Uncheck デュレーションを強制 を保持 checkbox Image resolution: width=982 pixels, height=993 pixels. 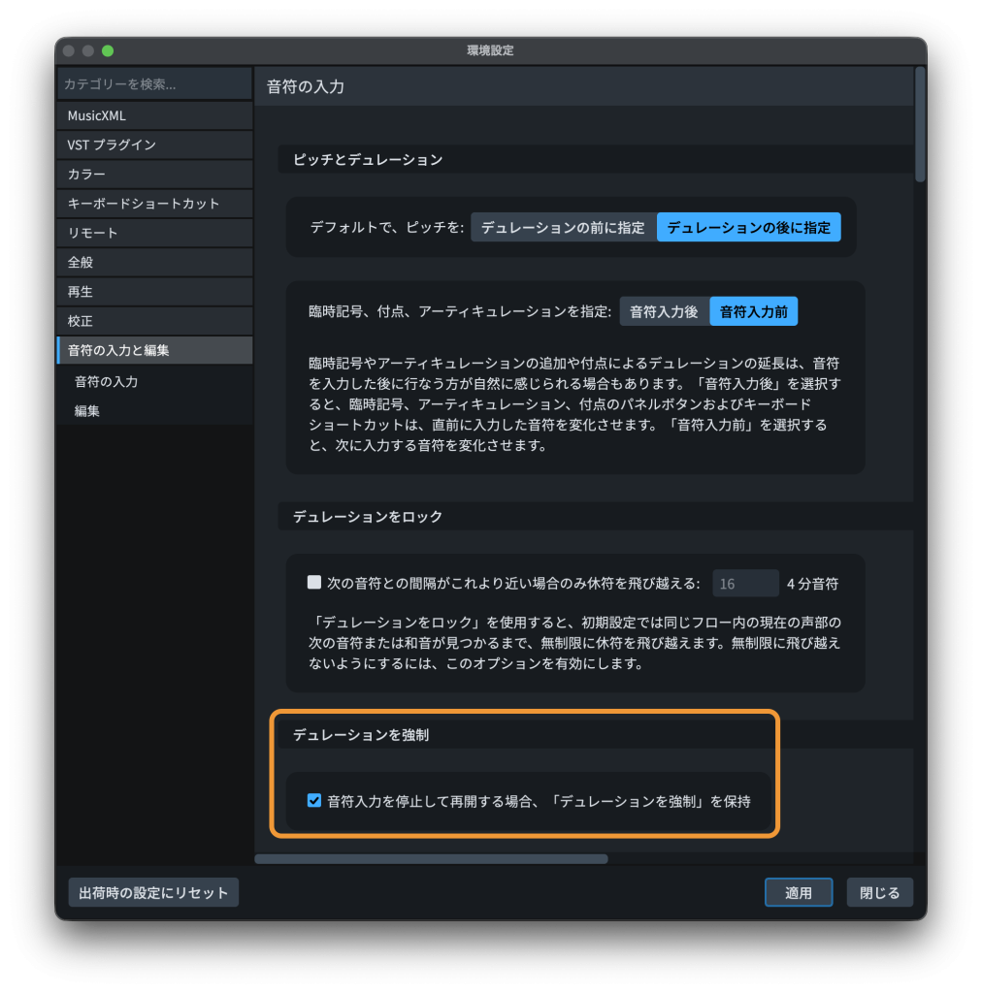click(314, 801)
